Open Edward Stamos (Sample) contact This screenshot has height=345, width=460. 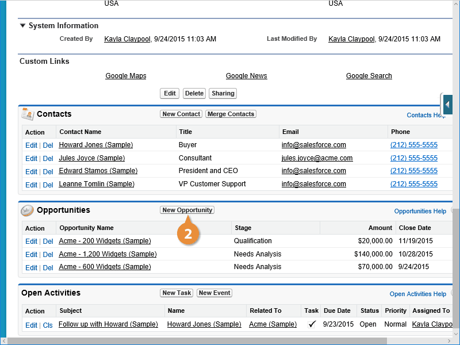tap(98, 171)
